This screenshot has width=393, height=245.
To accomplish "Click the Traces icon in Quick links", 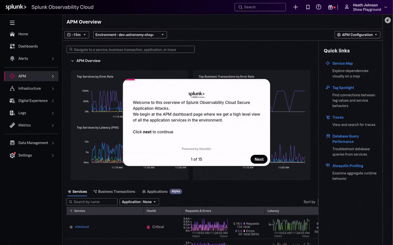I will tap(328, 117).
